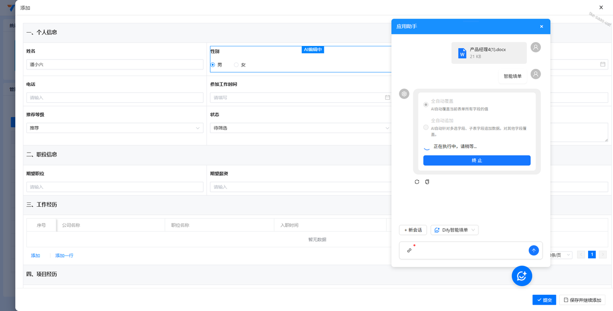The image size is (613, 311).
Task: Expand the 推荐等级 dropdown
Action: (x=115, y=128)
